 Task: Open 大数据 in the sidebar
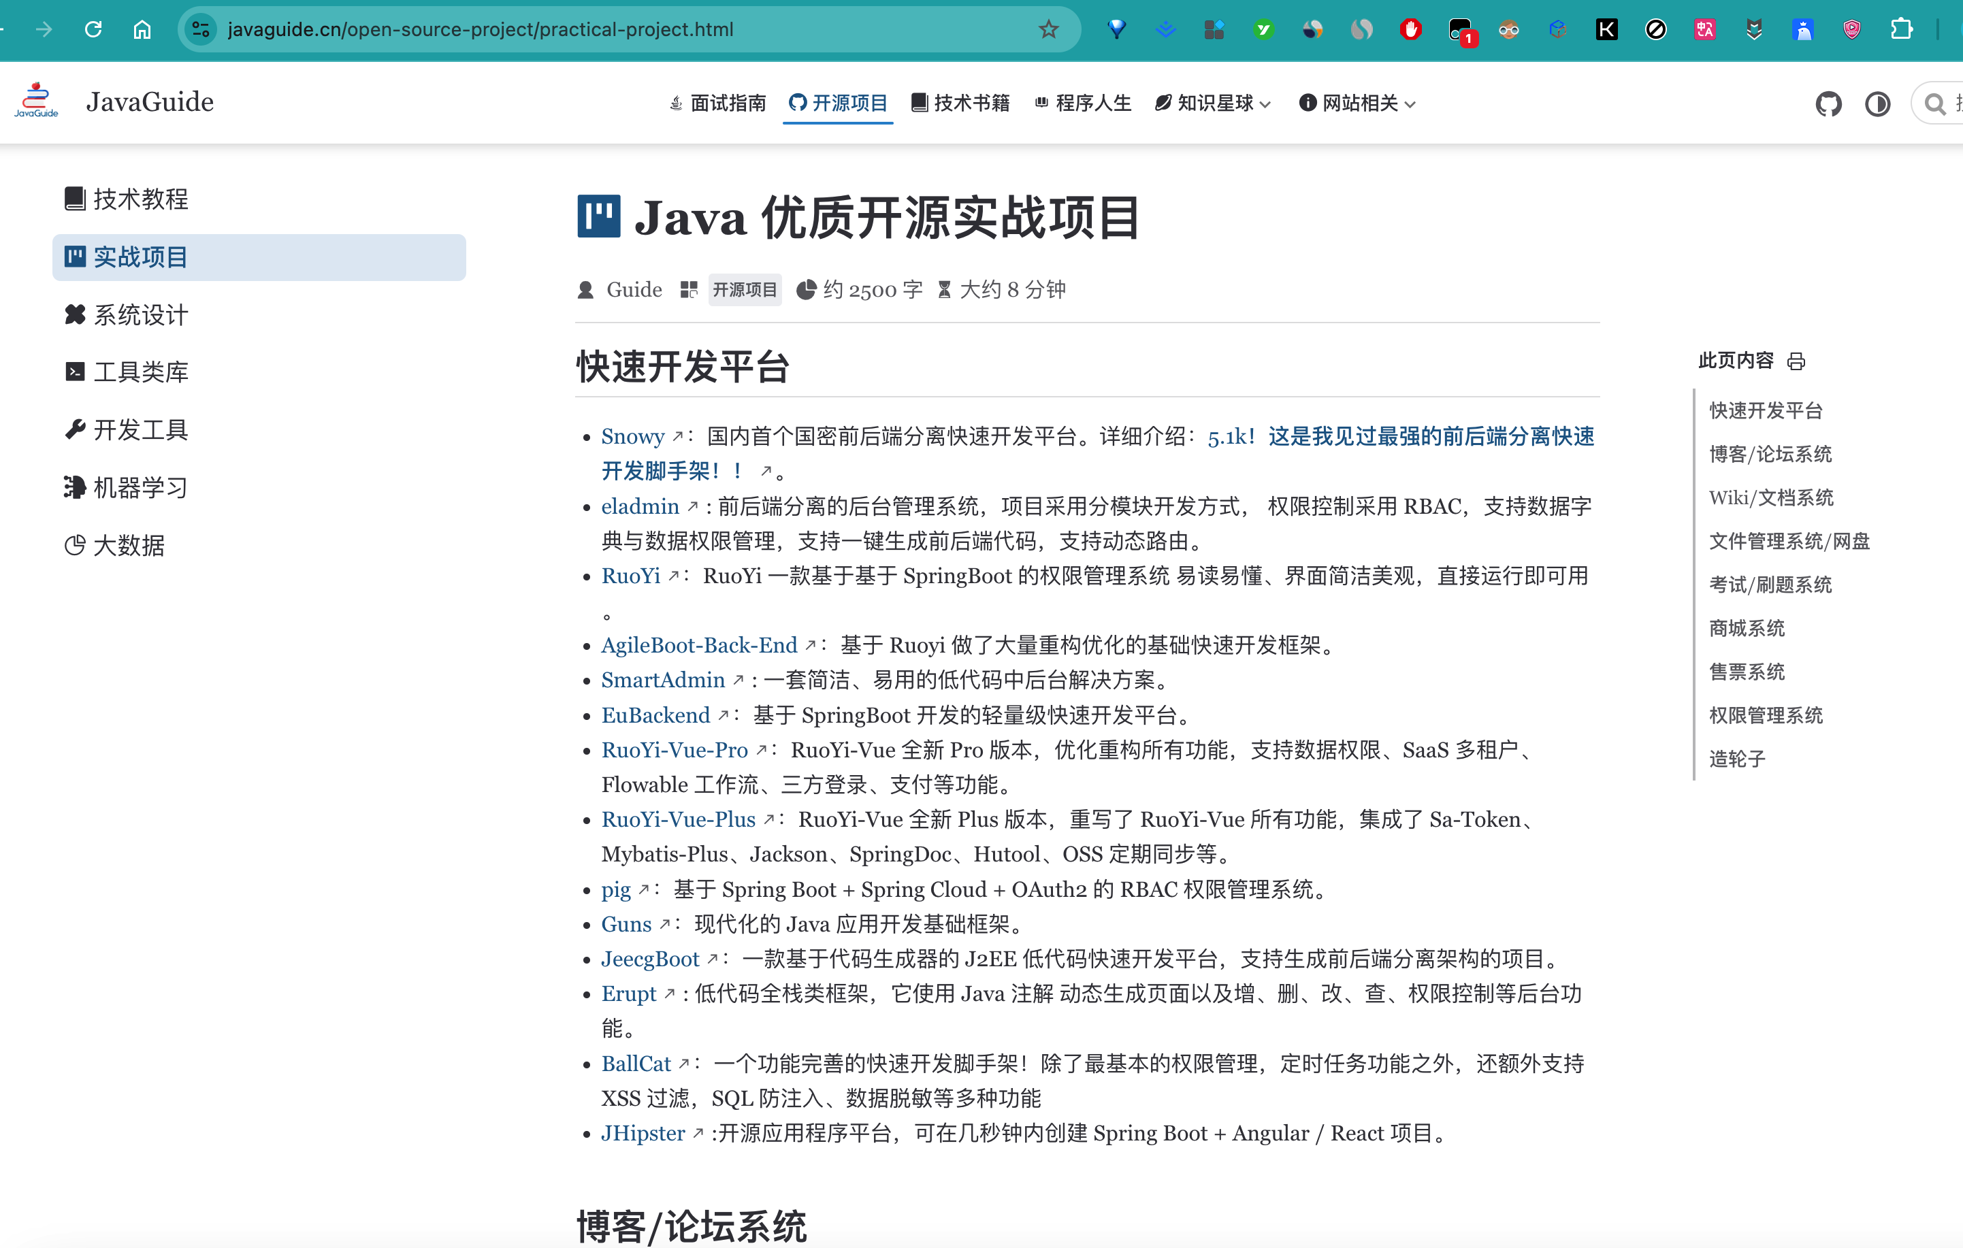[259, 545]
